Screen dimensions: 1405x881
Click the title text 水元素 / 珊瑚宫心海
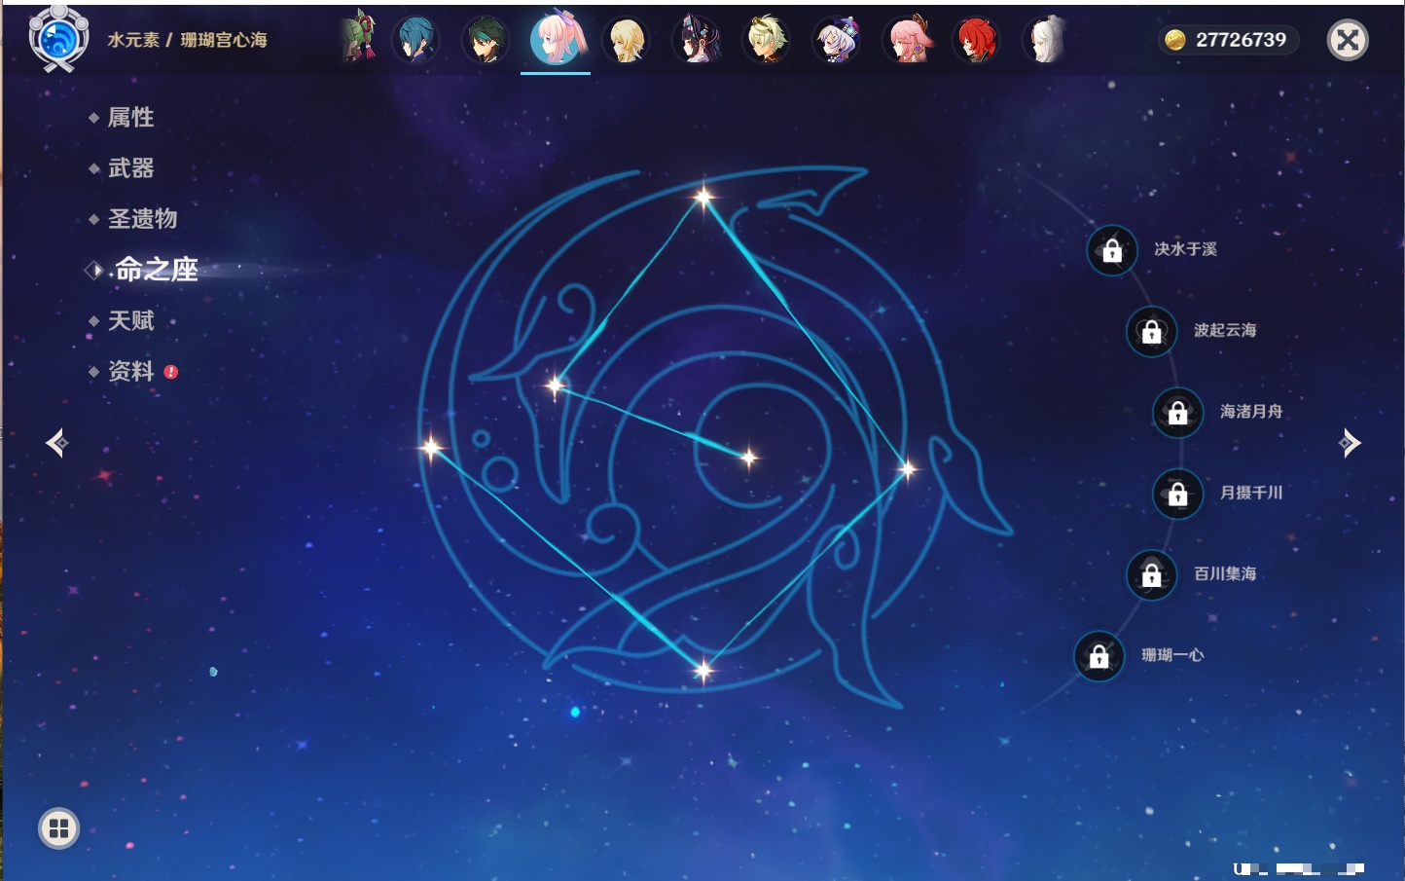tap(187, 40)
